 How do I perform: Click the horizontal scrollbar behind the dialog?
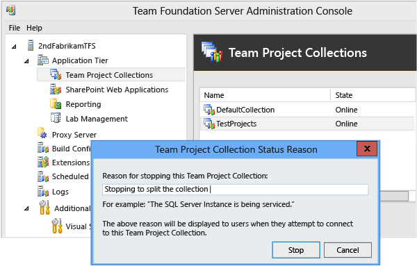(394, 197)
